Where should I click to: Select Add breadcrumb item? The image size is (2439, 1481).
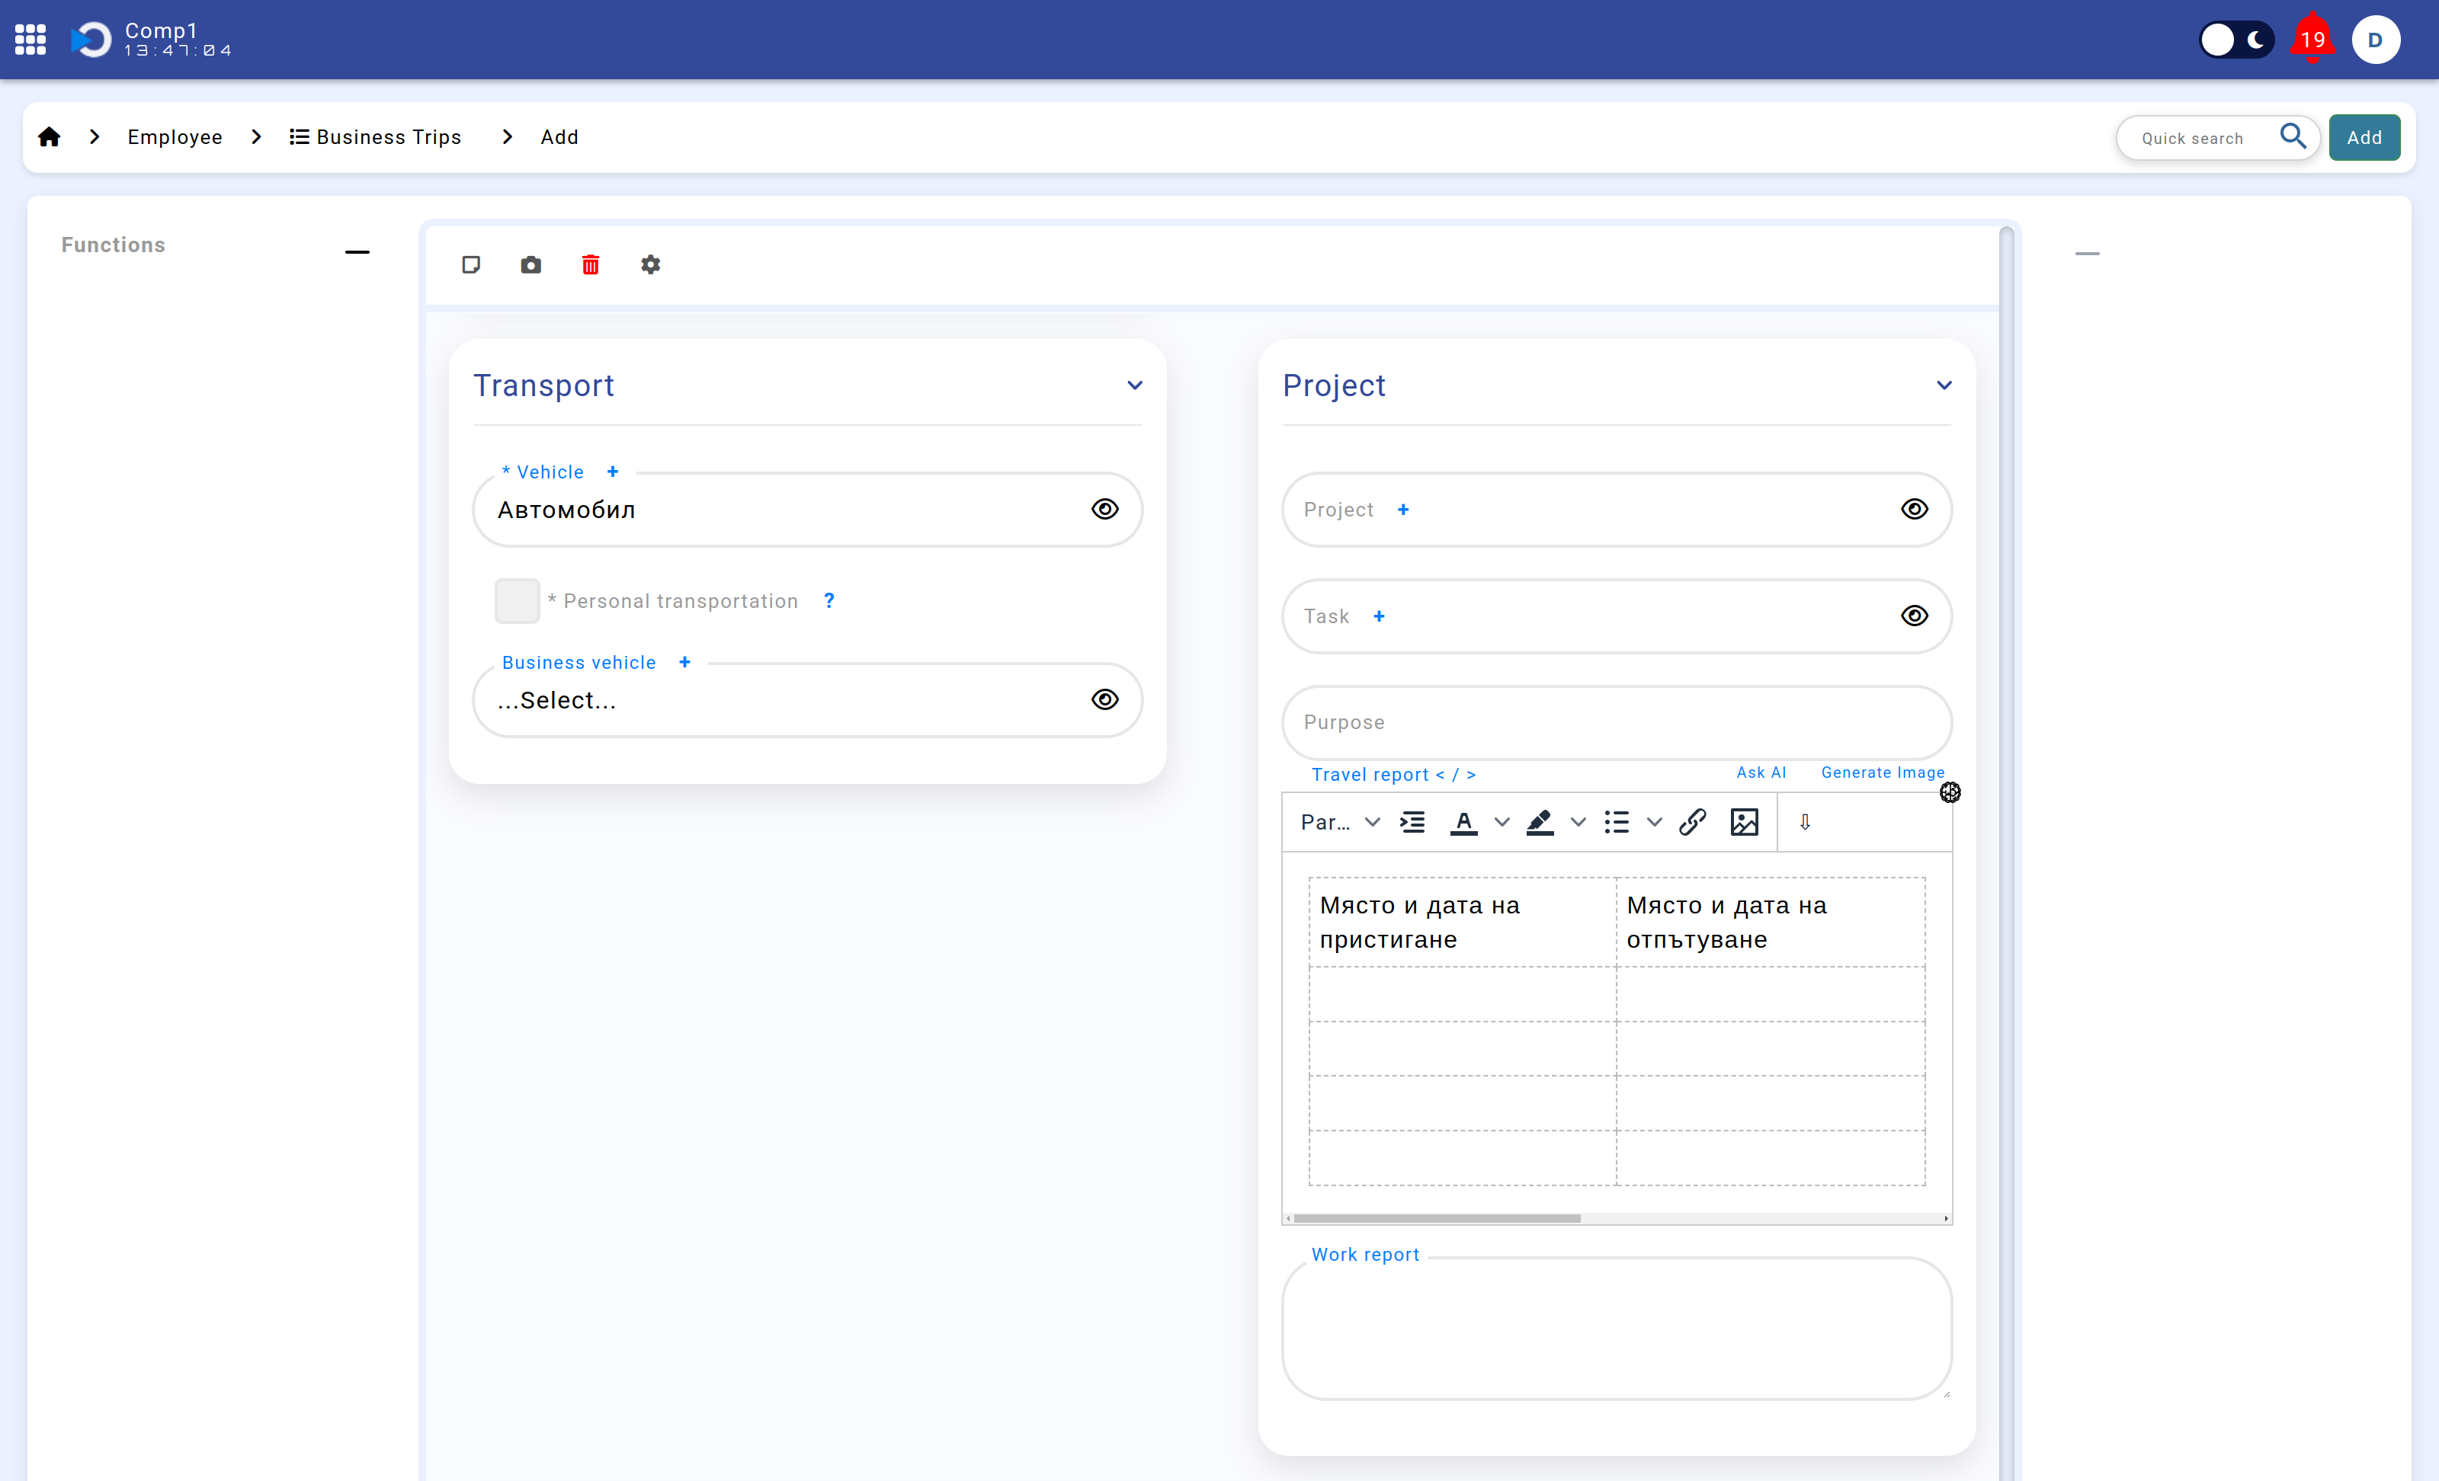pyautogui.click(x=559, y=136)
